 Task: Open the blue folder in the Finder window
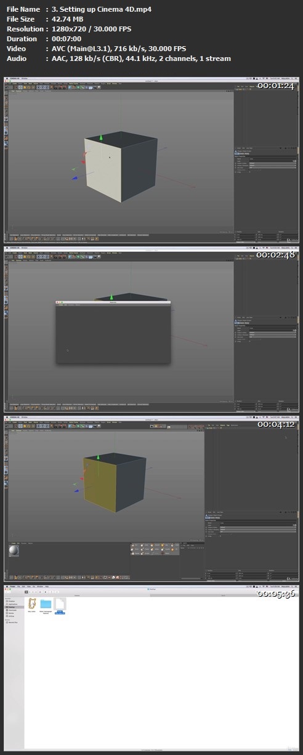pos(46,604)
